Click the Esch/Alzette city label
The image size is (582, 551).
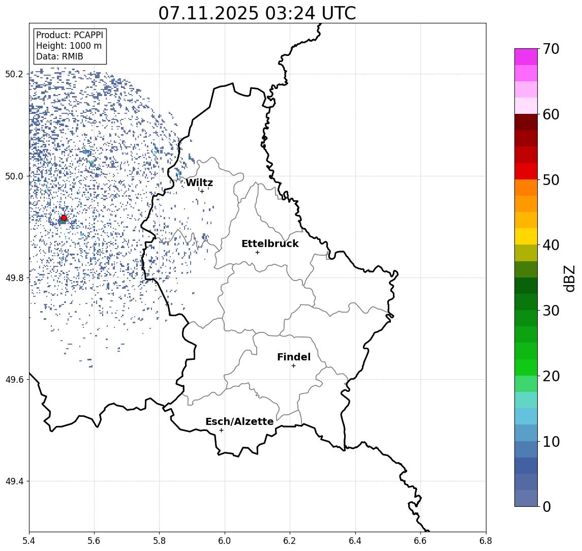239,421
